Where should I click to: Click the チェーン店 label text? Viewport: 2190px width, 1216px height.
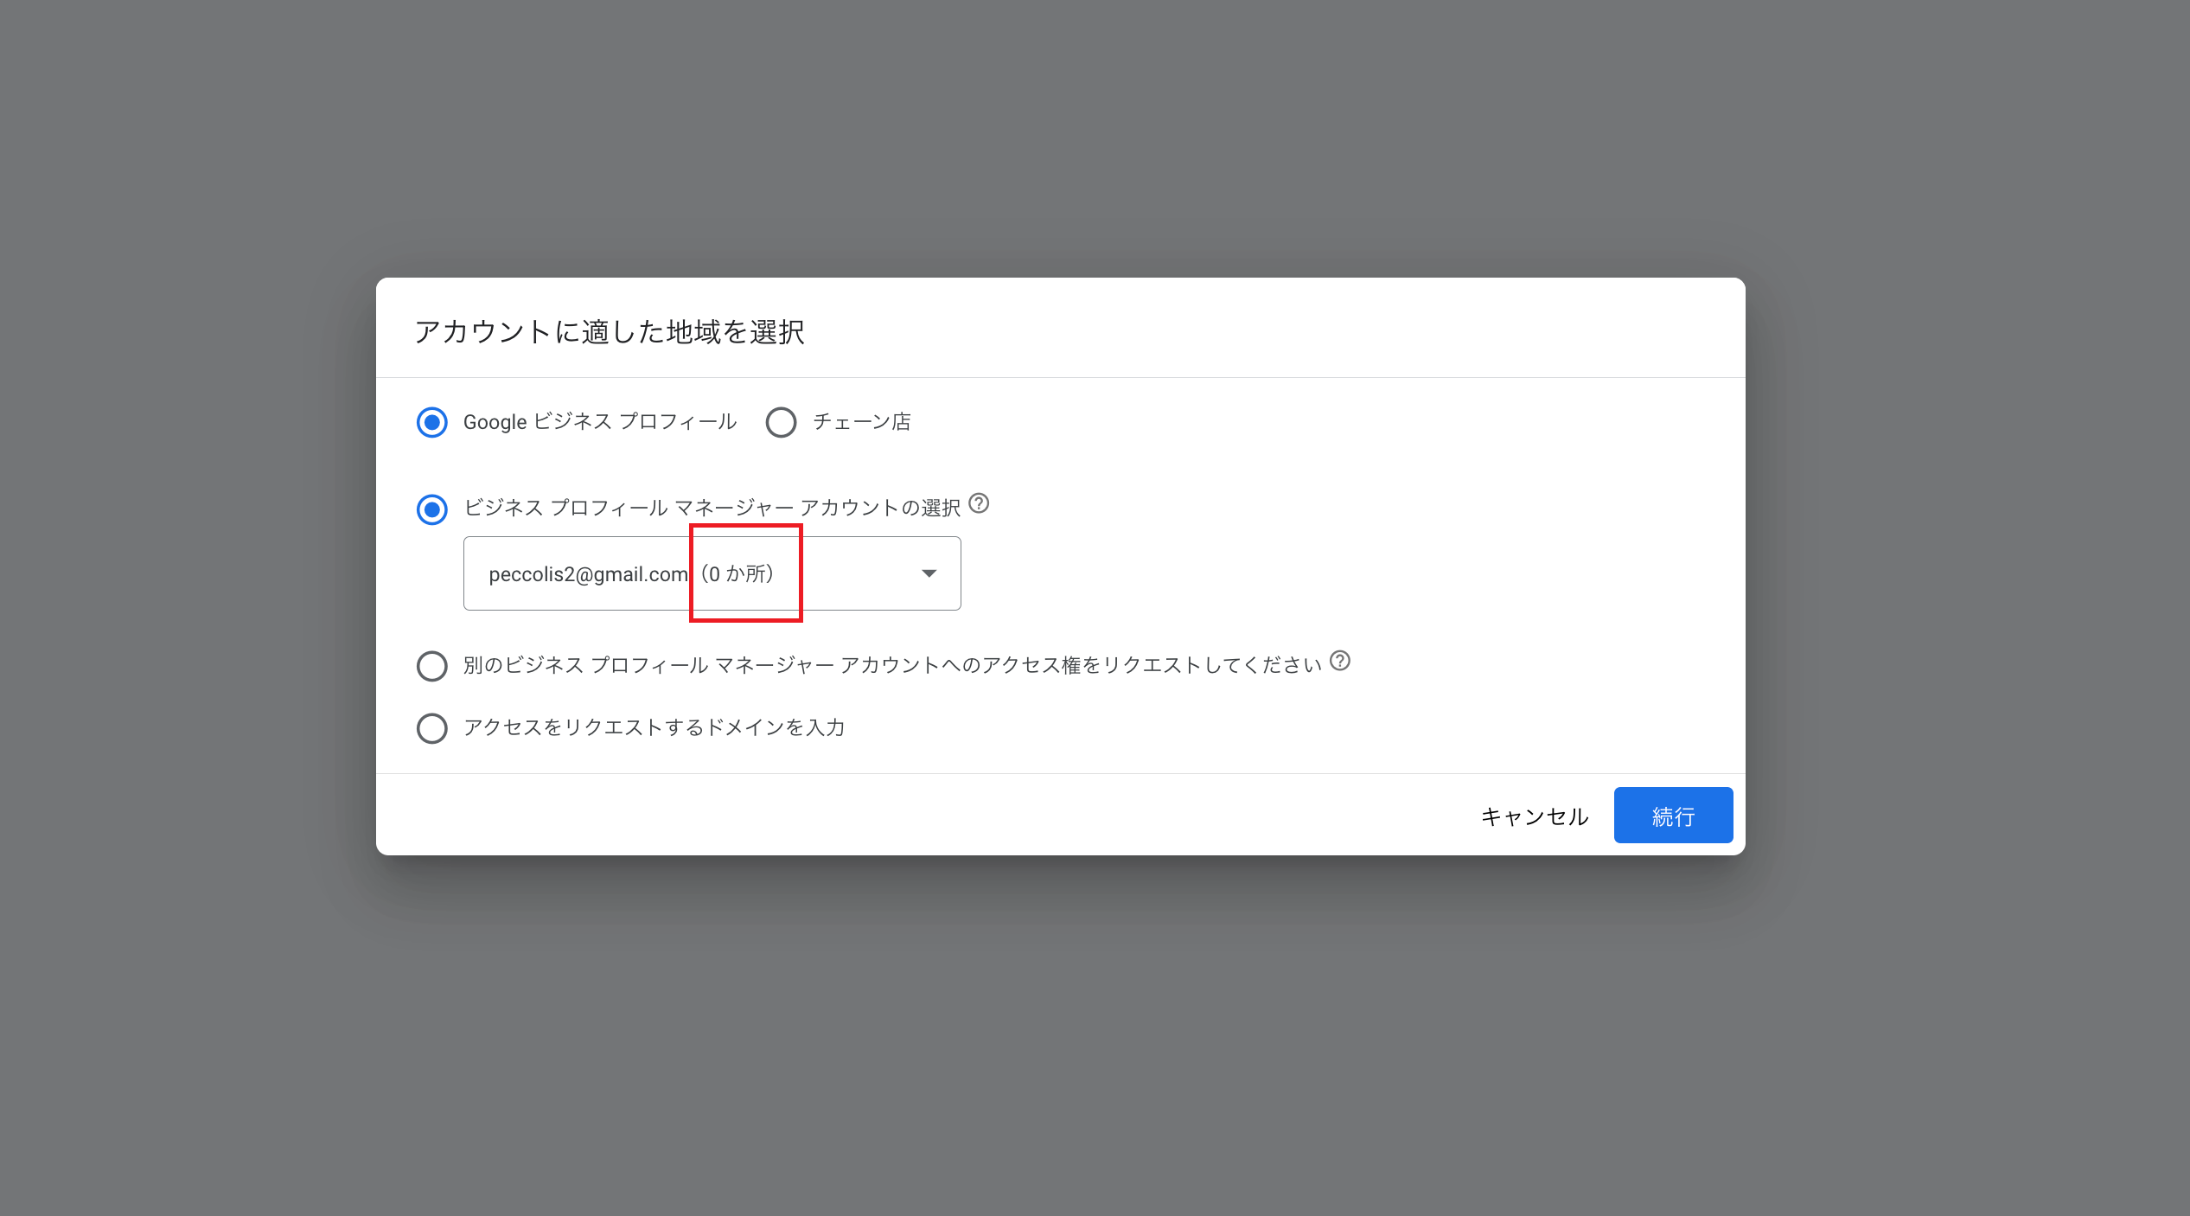[x=861, y=422]
